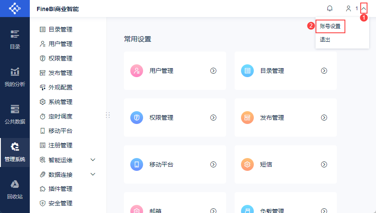Viewport: 376px width, 213px height.
Task: Open 权限管理 in the side menu
Action: point(60,58)
